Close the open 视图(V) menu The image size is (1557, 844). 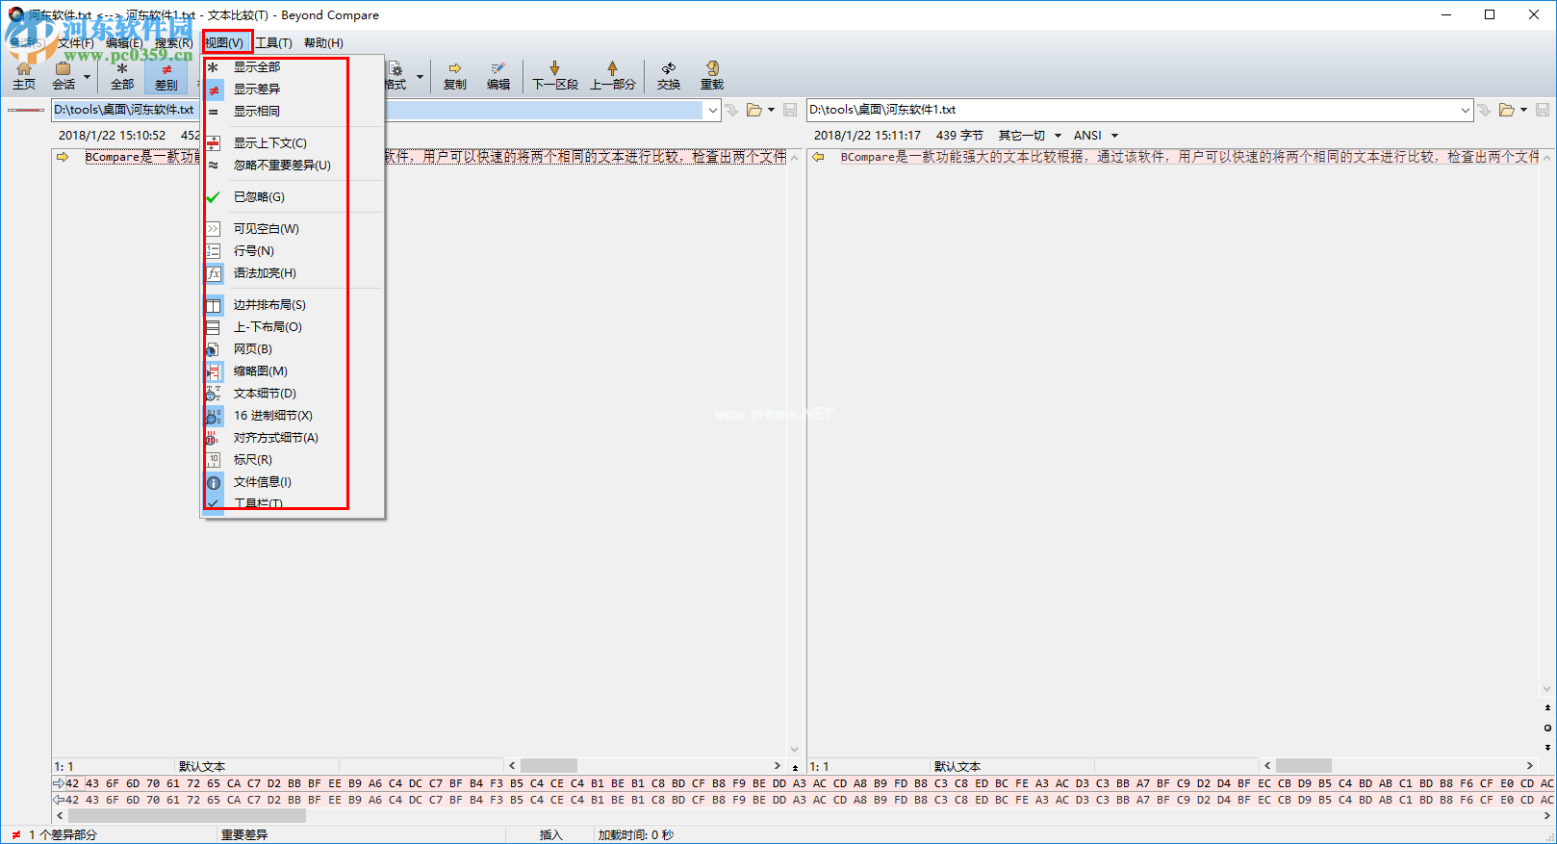coord(224,43)
